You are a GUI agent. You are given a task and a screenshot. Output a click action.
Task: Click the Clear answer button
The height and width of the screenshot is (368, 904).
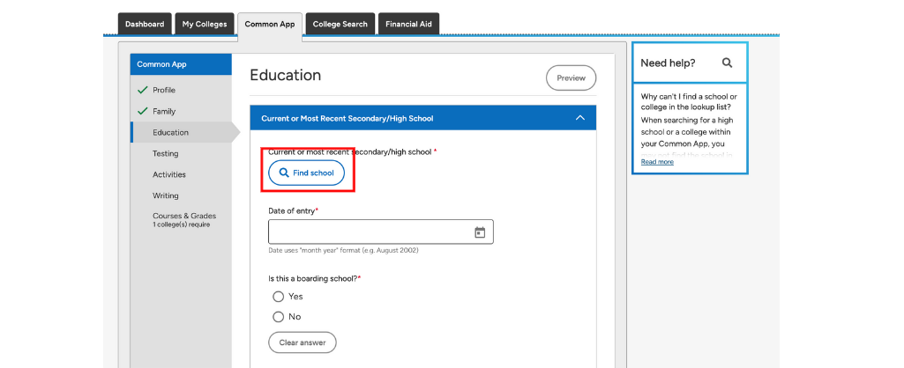pyautogui.click(x=303, y=342)
